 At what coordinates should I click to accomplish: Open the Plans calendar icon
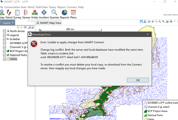73,12
